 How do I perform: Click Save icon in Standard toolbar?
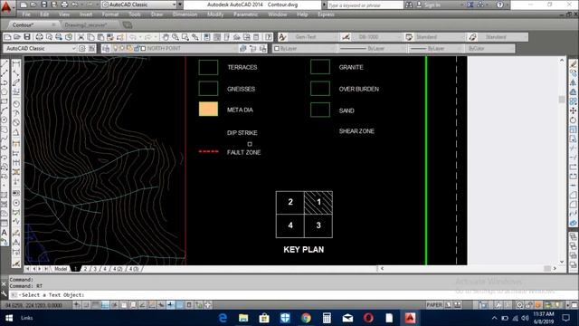click(x=27, y=37)
